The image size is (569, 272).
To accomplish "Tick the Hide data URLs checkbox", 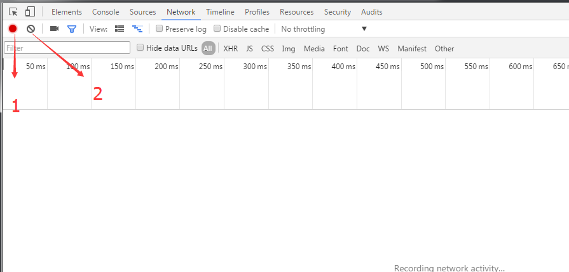I will [x=141, y=48].
